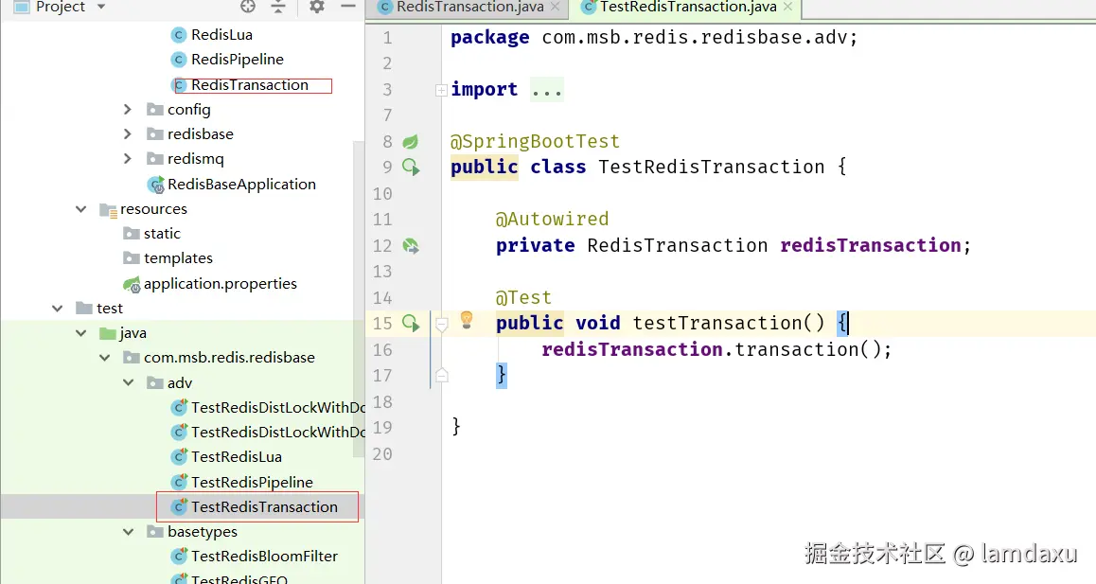Expand the redismq folder
The height and width of the screenshot is (584, 1096).
point(127,159)
